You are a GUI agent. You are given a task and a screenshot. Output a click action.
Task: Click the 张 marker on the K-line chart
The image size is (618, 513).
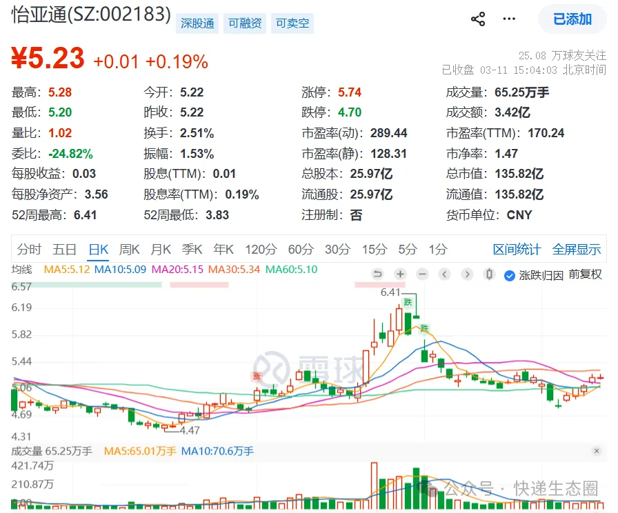257,376
